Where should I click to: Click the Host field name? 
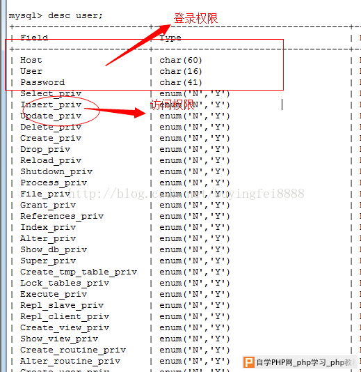(31, 61)
